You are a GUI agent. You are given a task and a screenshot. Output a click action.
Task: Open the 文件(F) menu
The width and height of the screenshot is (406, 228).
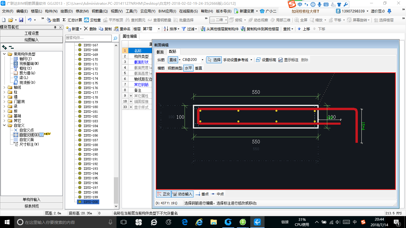[x=8, y=11]
